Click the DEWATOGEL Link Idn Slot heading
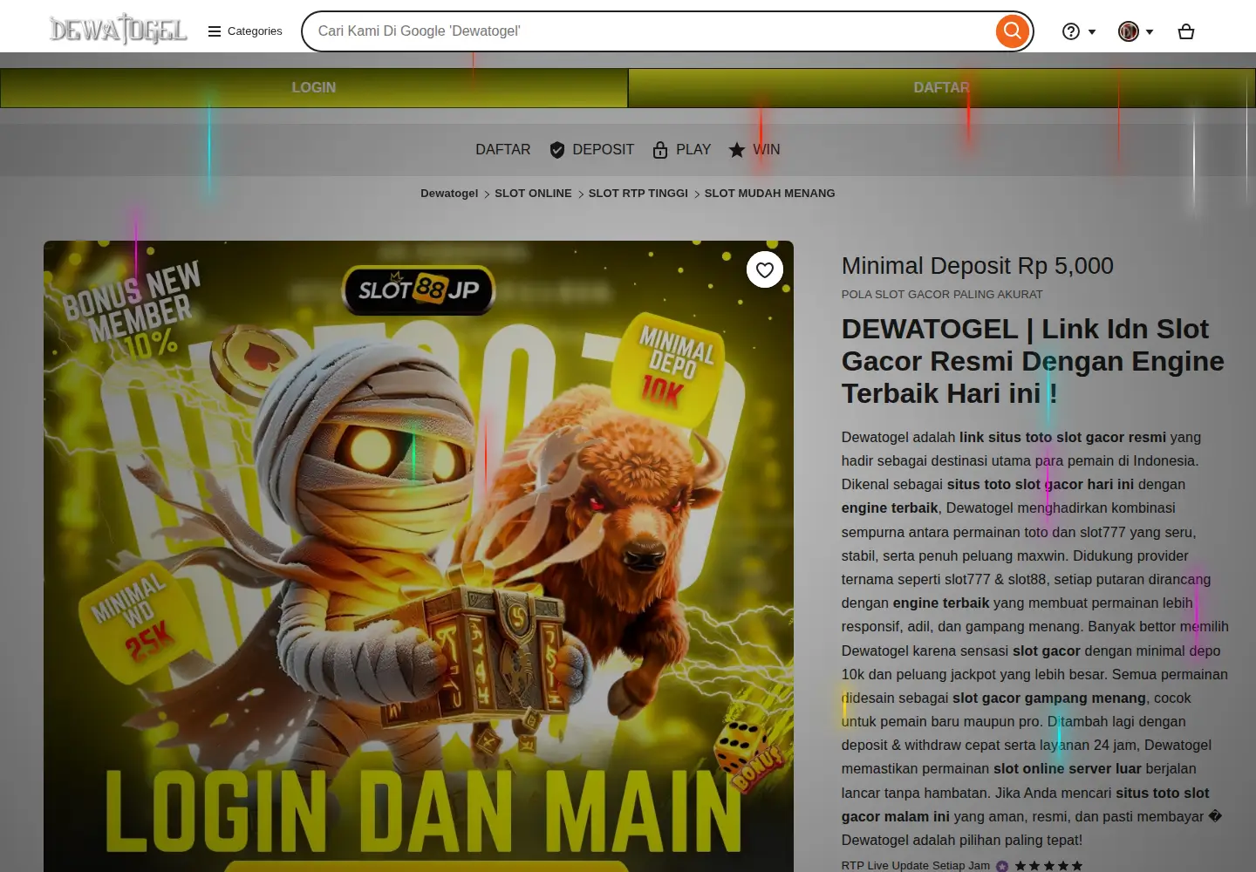Viewport: 1256px width, 872px height. point(1033,361)
